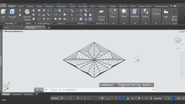The width and height of the screenshot is (185, 104).
Task: Select the Circle draw tool
Action: (64, 15)
